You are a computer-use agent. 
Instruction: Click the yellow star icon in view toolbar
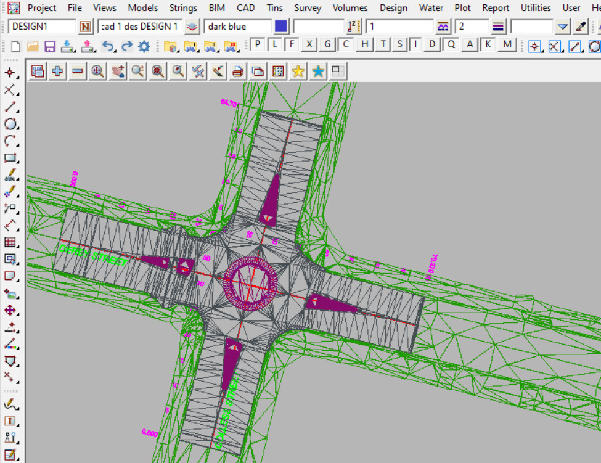[x=298, y=72]
